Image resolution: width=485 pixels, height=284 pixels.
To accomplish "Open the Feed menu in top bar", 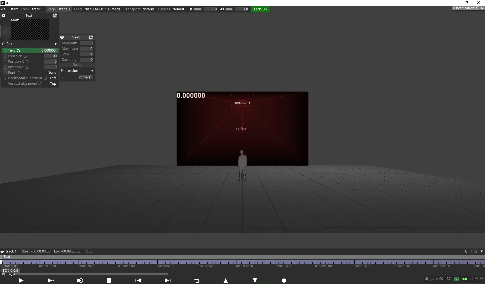I will [x=78, y=9].
